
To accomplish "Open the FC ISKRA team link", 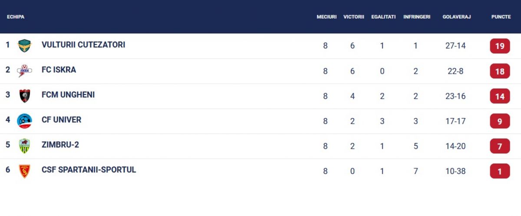I will click(x=59, y=70).
